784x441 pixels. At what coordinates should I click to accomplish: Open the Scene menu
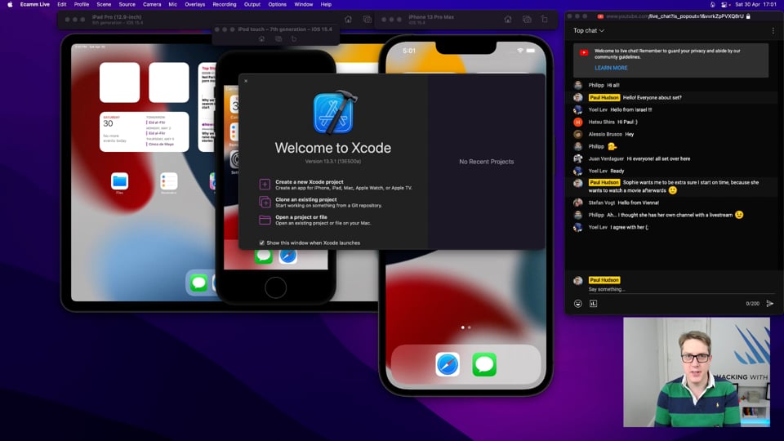pos(104,5)
